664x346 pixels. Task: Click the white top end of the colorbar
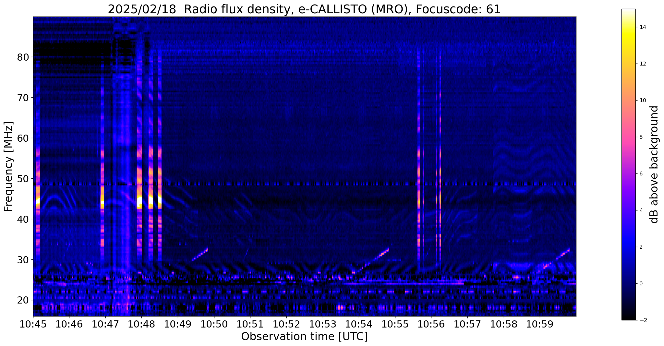pyautogui.click(x=628, y=11)
